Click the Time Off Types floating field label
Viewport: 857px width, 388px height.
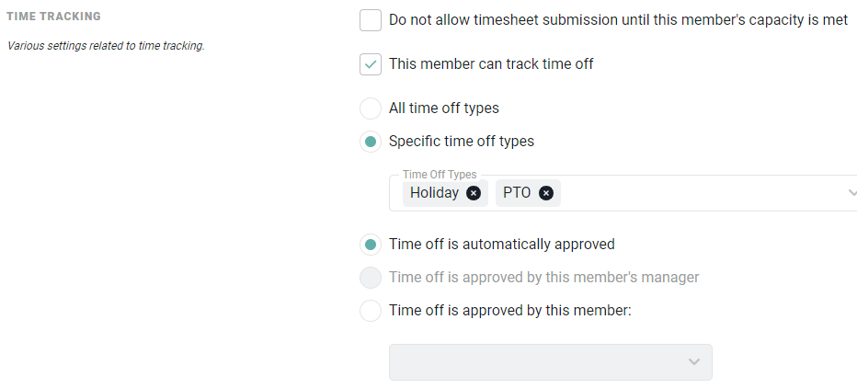440,175
